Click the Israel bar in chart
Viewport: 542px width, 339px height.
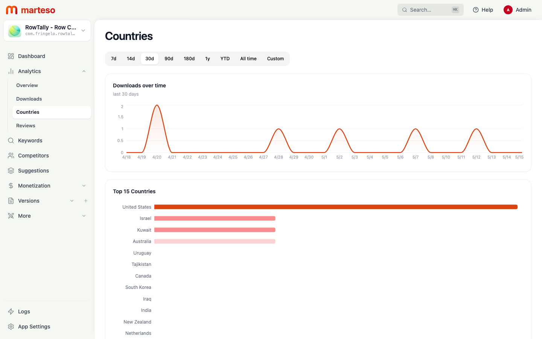215,218
